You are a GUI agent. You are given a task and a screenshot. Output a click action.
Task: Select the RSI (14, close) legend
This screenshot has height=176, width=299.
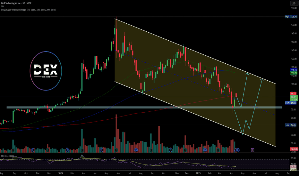[7, 156]
